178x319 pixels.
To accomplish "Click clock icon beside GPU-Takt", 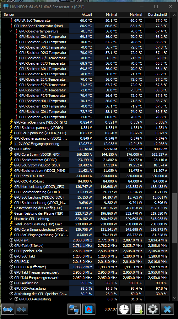I will tap(11, 240).
